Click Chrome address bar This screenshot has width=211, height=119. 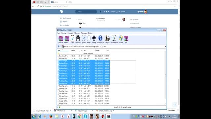[108, 6]
